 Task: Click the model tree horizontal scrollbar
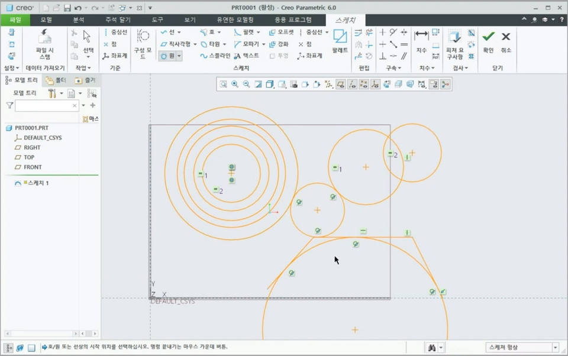(41, 334)
